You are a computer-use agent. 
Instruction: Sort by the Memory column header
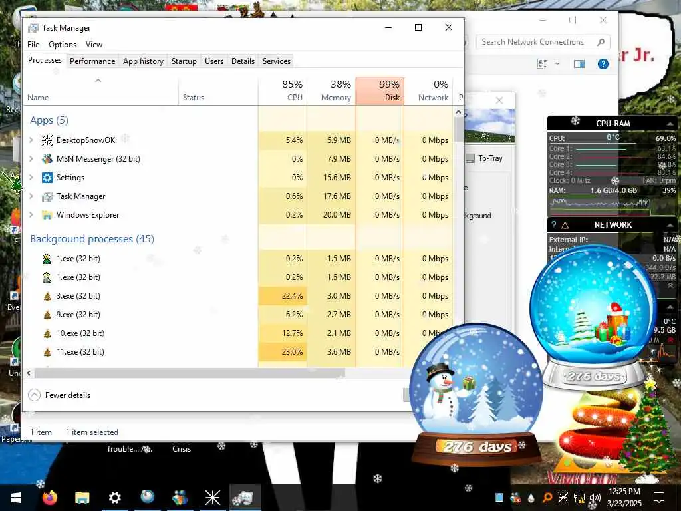click(x=331, y=90)
